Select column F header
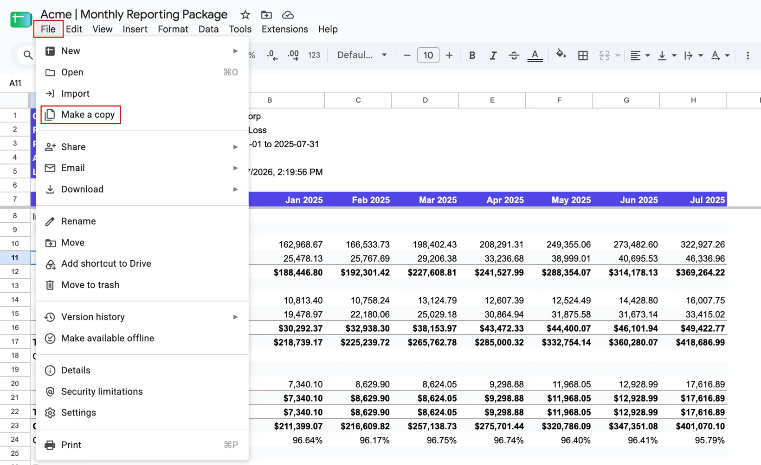Image resolution: width=761 pixels, height=465 pixels. (x=559, y=100)
